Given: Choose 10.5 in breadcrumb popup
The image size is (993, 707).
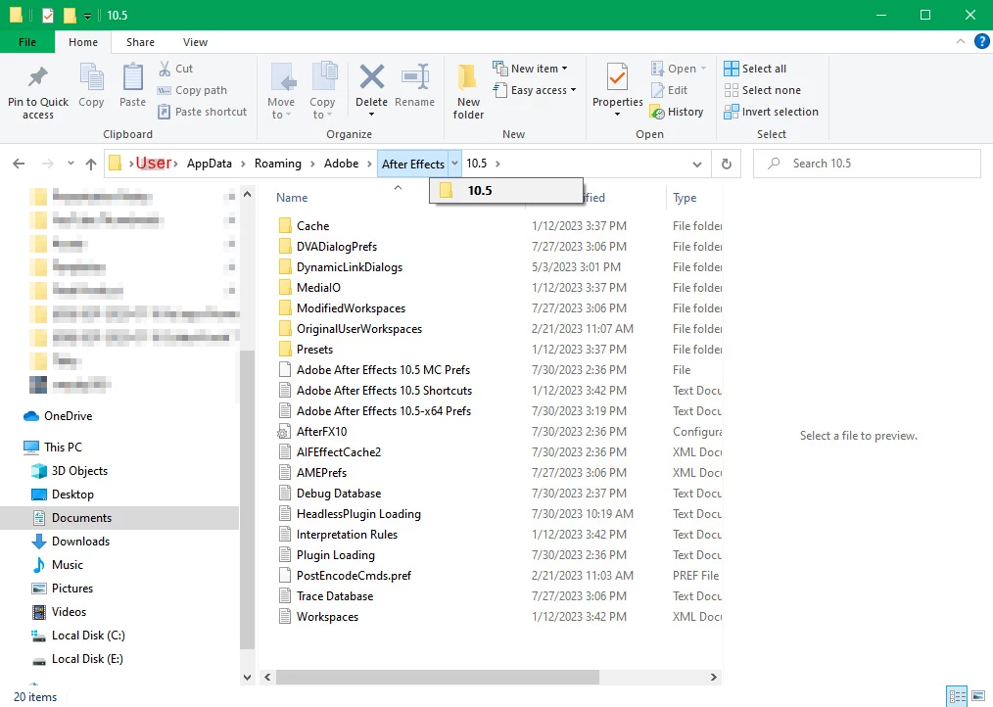Looking at the screenshot, I should (506, 190).
